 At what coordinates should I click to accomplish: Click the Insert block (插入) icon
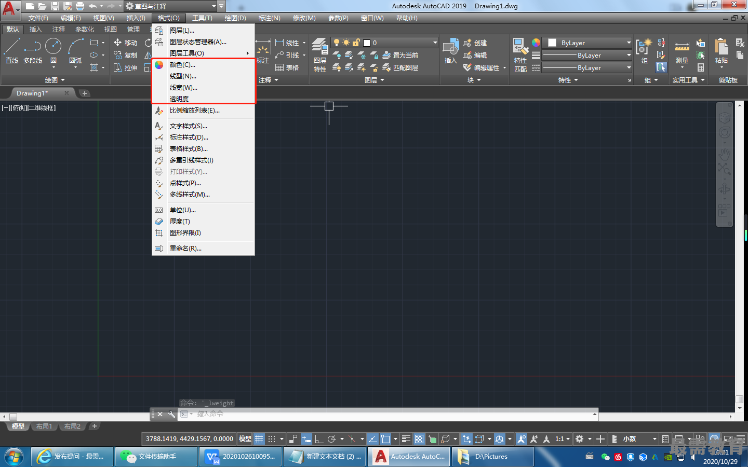pyautogui.click(x=451, y=51)
